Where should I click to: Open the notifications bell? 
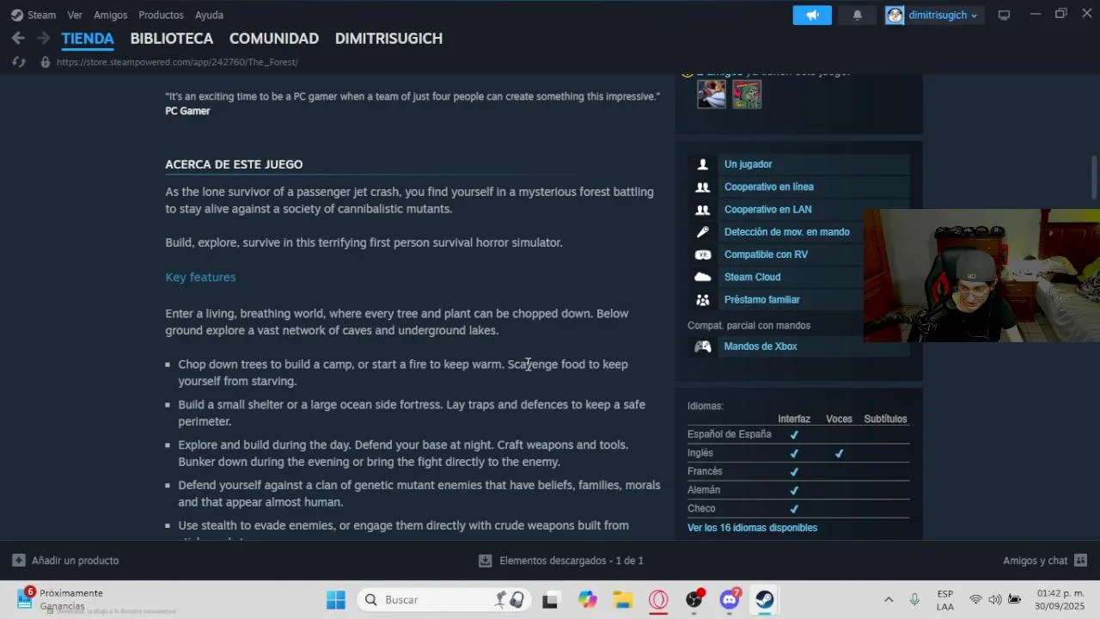[x=857, y=15]
